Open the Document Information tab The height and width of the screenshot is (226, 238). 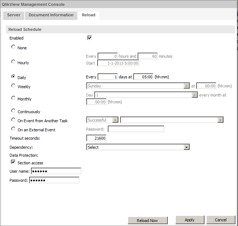51,15
